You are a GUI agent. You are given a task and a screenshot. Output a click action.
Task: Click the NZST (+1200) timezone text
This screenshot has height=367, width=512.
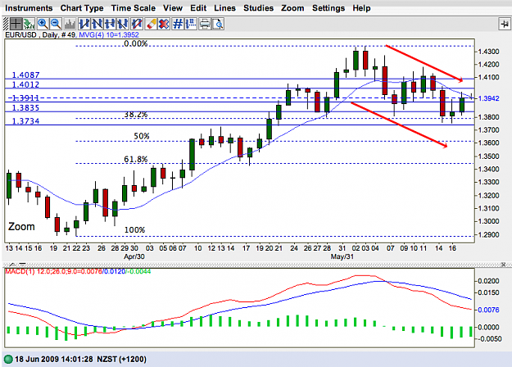pyautogui.click(x=121, y=360)
